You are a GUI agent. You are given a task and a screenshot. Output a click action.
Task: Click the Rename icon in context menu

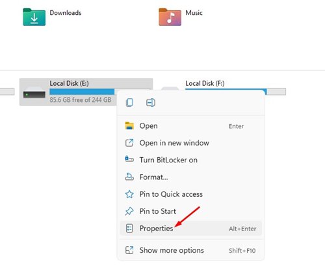[x=151, y=103]
